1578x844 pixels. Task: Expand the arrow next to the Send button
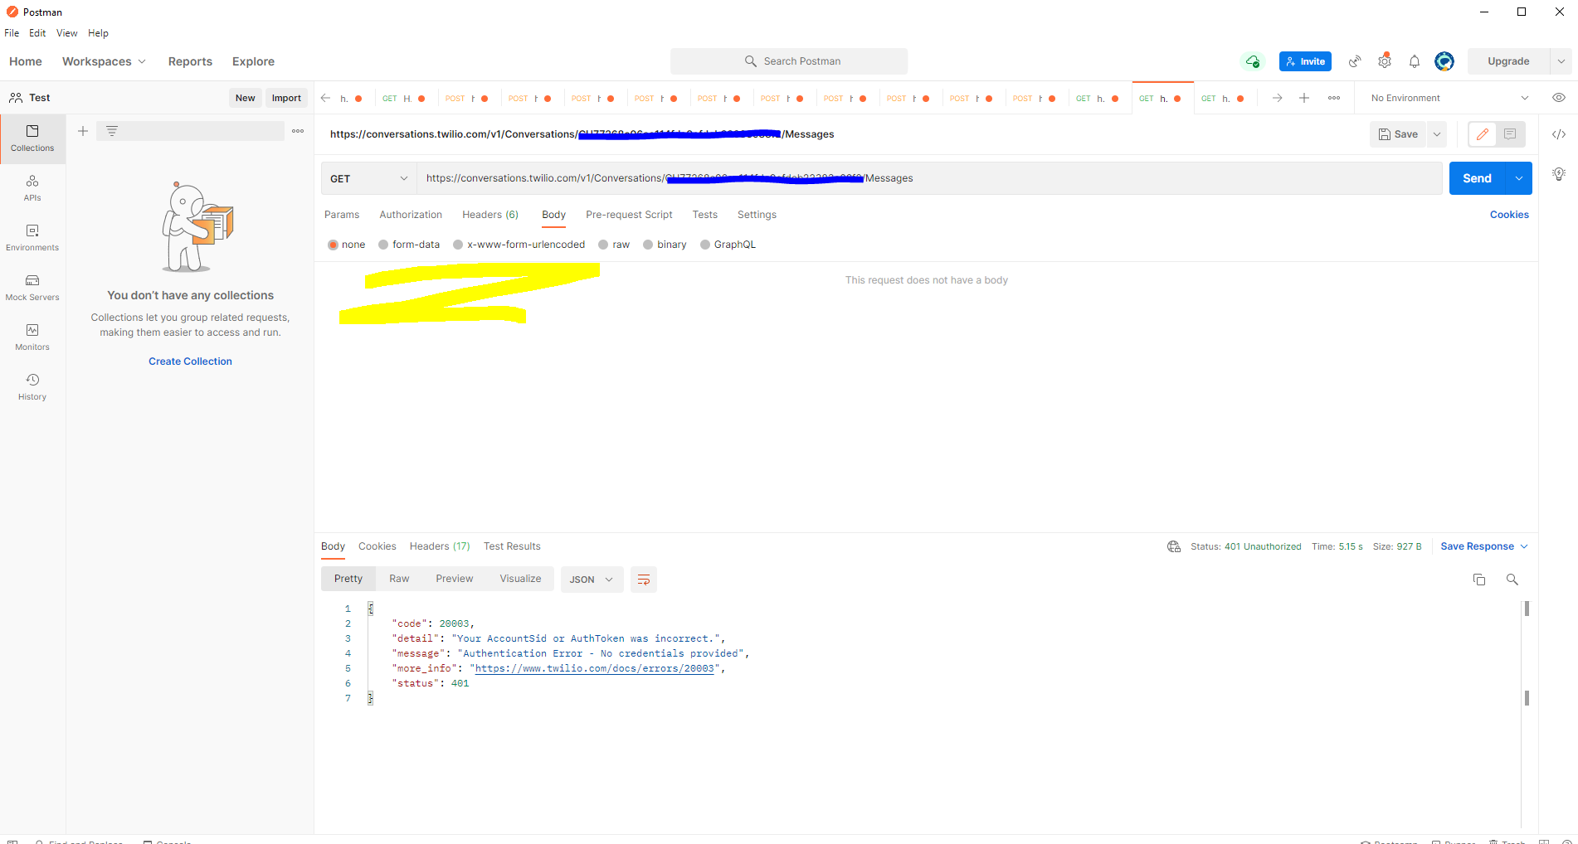point(1519,178)
